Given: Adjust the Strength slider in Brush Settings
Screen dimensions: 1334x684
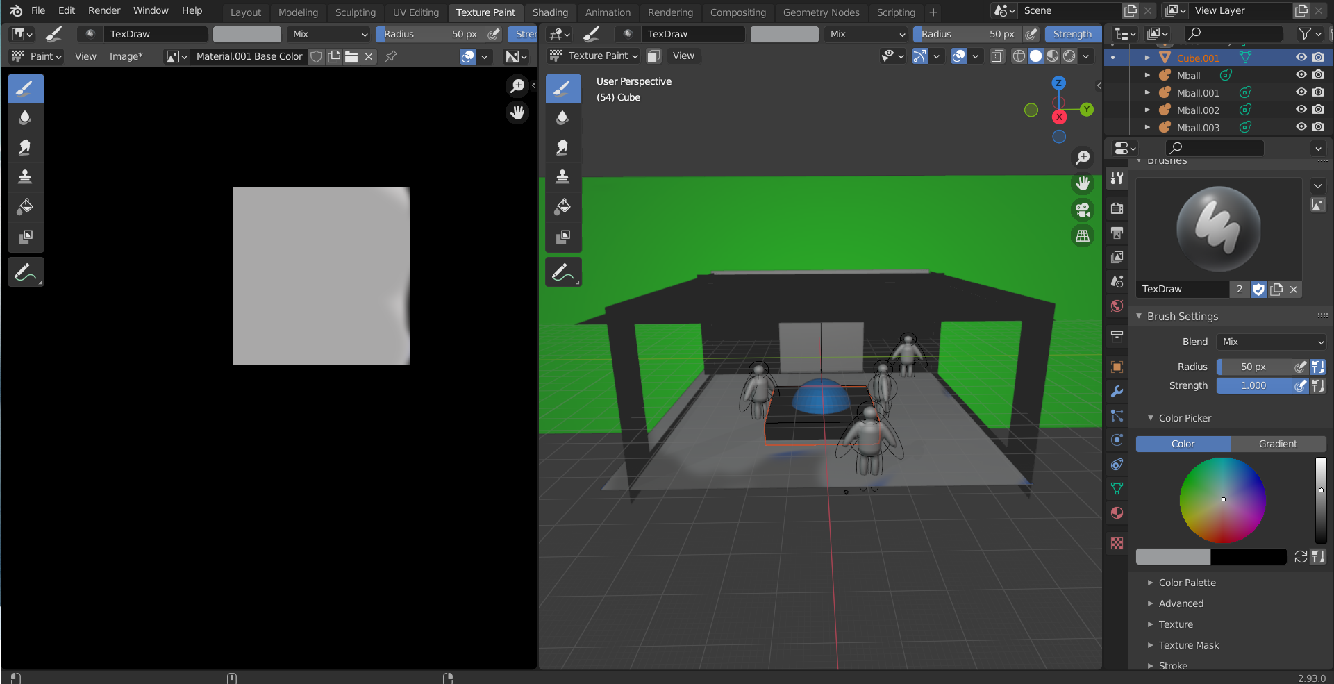Looking at the screenshot, I should tap(1253, 385).
